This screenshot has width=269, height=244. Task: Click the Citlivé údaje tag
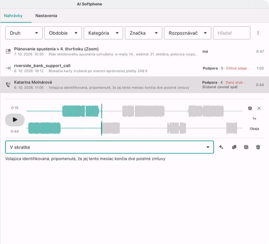[x=236, y=68]
